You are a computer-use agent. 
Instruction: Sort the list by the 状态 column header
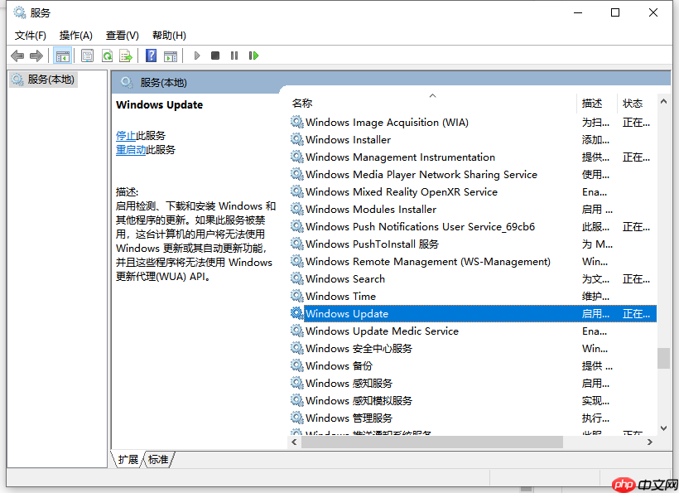coord(637,103)
